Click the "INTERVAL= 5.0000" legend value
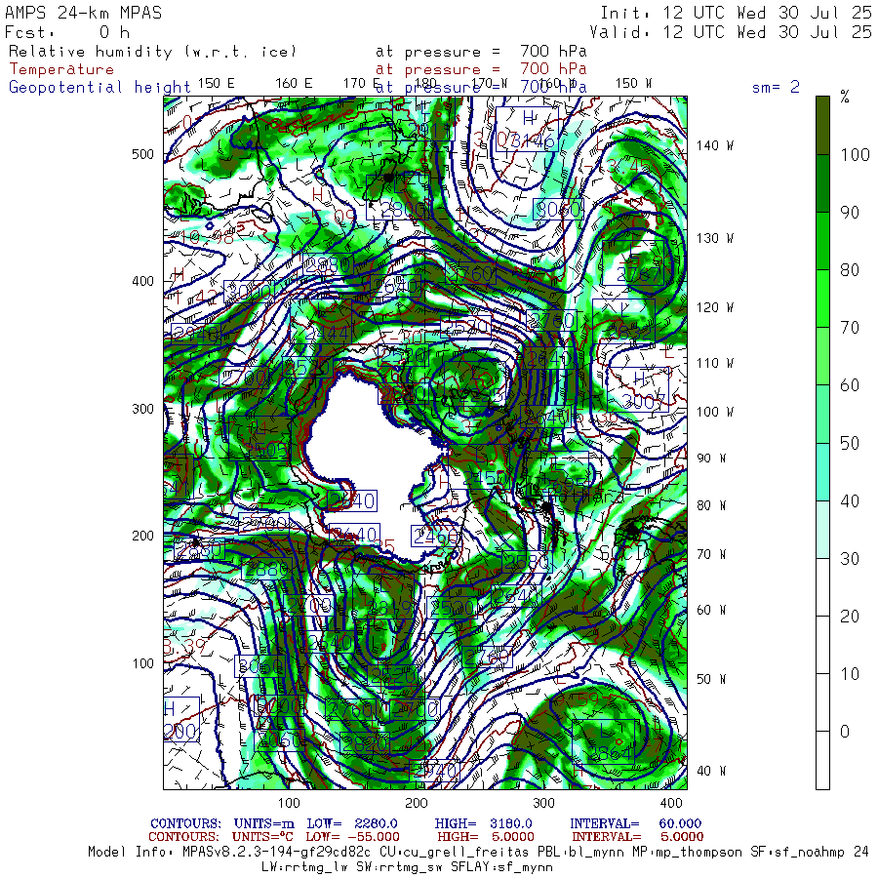 [x=638, y=837]
